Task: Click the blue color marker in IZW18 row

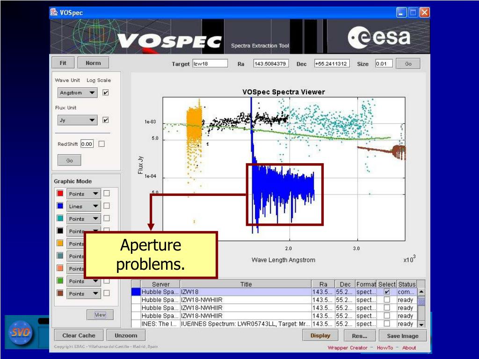Action: coord(136,292)
